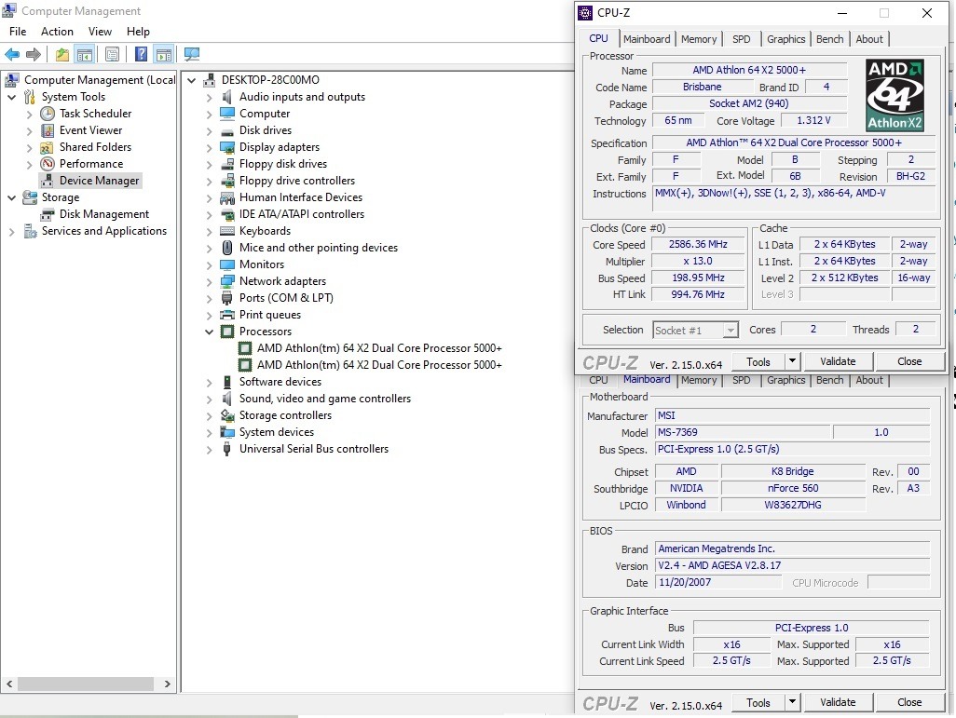This screenshot has height=718, width=956.
Task: Click the Event Viewer icon
Action: pos(48,130)
